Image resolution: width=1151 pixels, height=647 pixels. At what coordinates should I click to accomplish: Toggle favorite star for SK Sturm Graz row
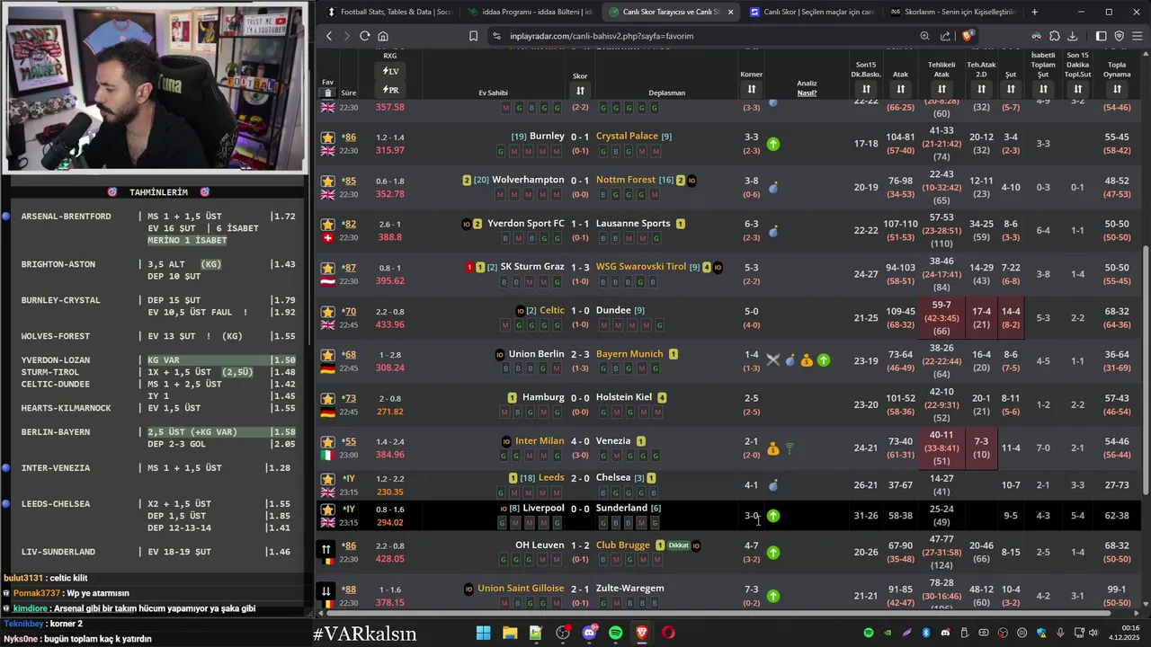pos(327,268)
